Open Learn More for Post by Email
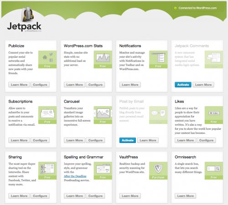The height and width of the screenshot is (205, 228). [148, 140]
